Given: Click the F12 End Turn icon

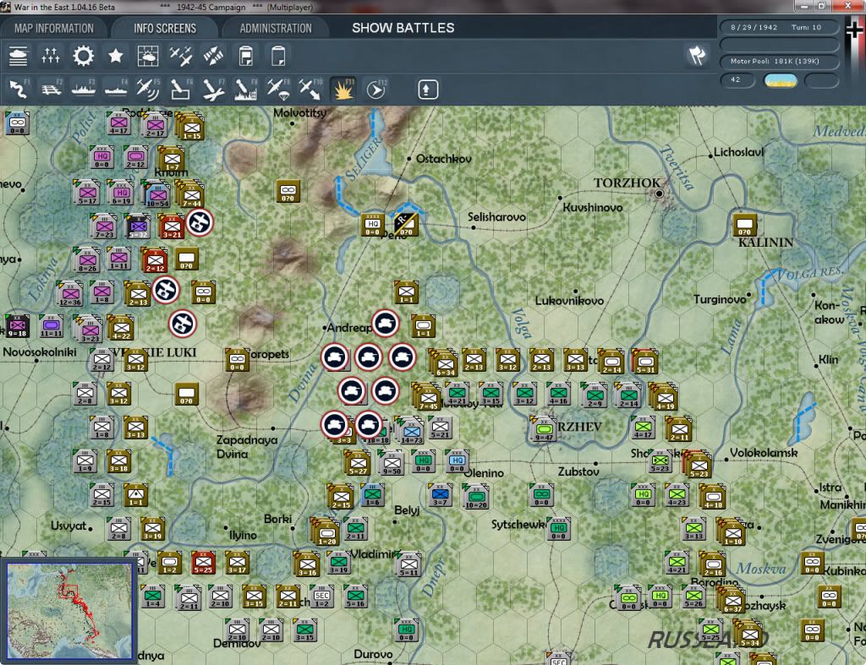Looking at the screenshot, I should pos(376,89).
